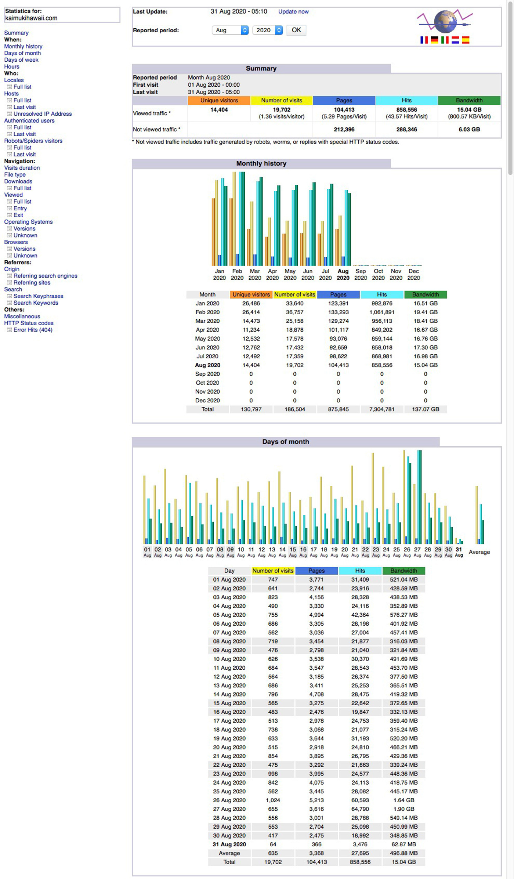
Task: Click the orange Unique visitors header in Summary
Action: coord(219,101)
